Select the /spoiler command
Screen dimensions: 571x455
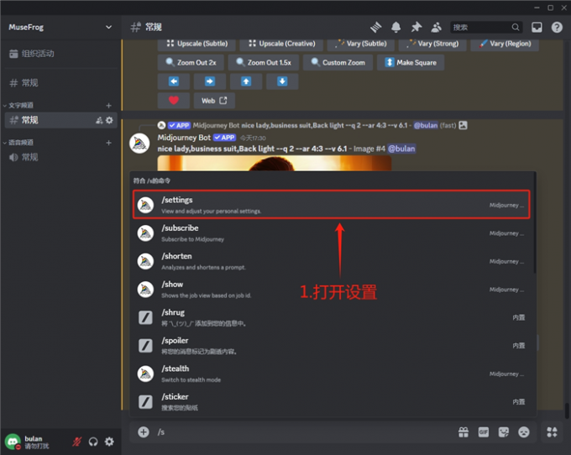point(332,345)
